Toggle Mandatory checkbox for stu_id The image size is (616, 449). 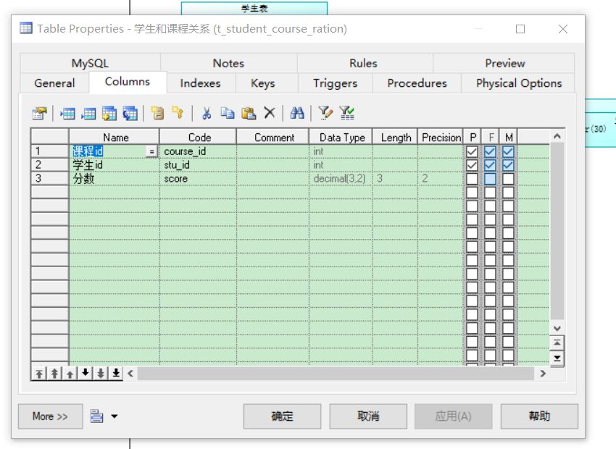[x=508, y=165]
